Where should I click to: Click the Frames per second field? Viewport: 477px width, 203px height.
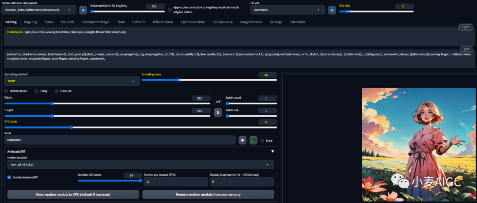[175, 181]
